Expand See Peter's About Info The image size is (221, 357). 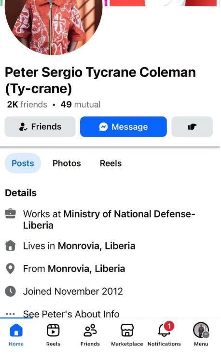[71, 314]
